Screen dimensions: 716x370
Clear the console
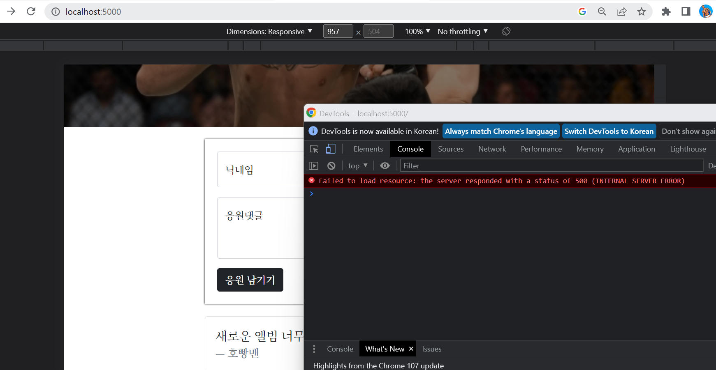pos(331,166)
